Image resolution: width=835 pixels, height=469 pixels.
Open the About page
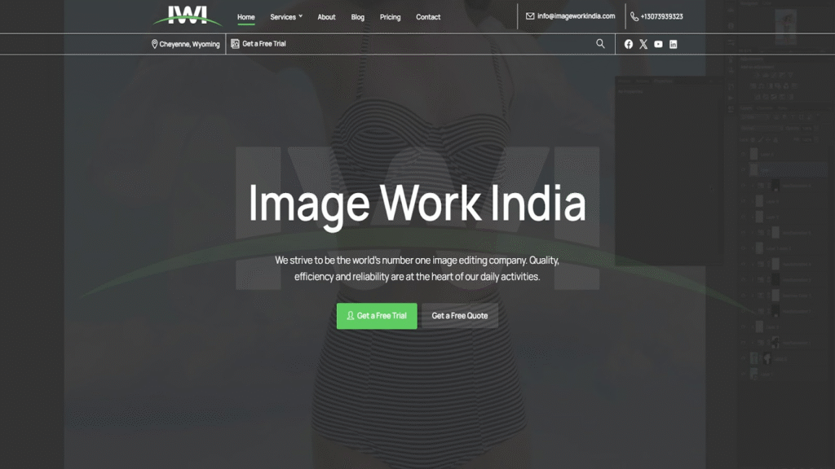point(326,17)
